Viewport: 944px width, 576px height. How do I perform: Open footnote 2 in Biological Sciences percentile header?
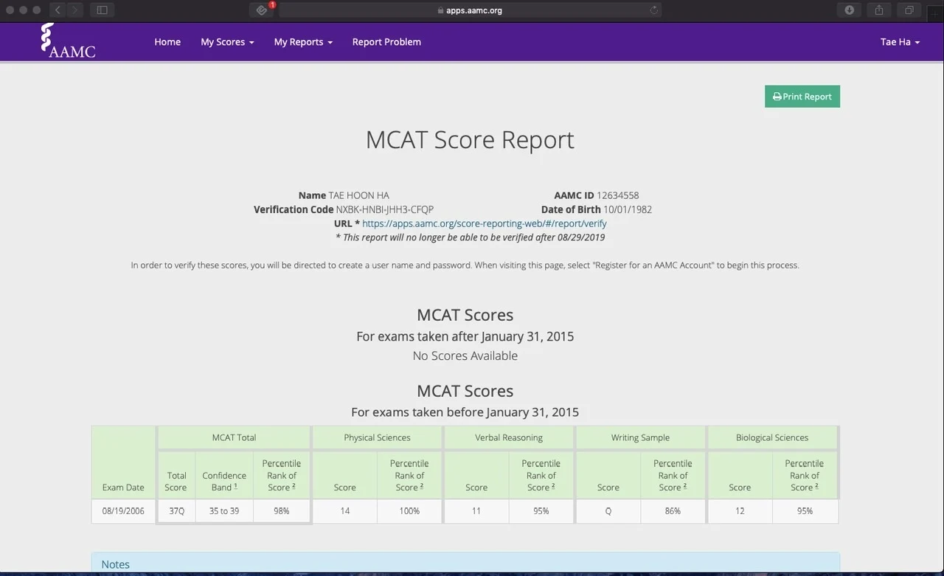816,485
